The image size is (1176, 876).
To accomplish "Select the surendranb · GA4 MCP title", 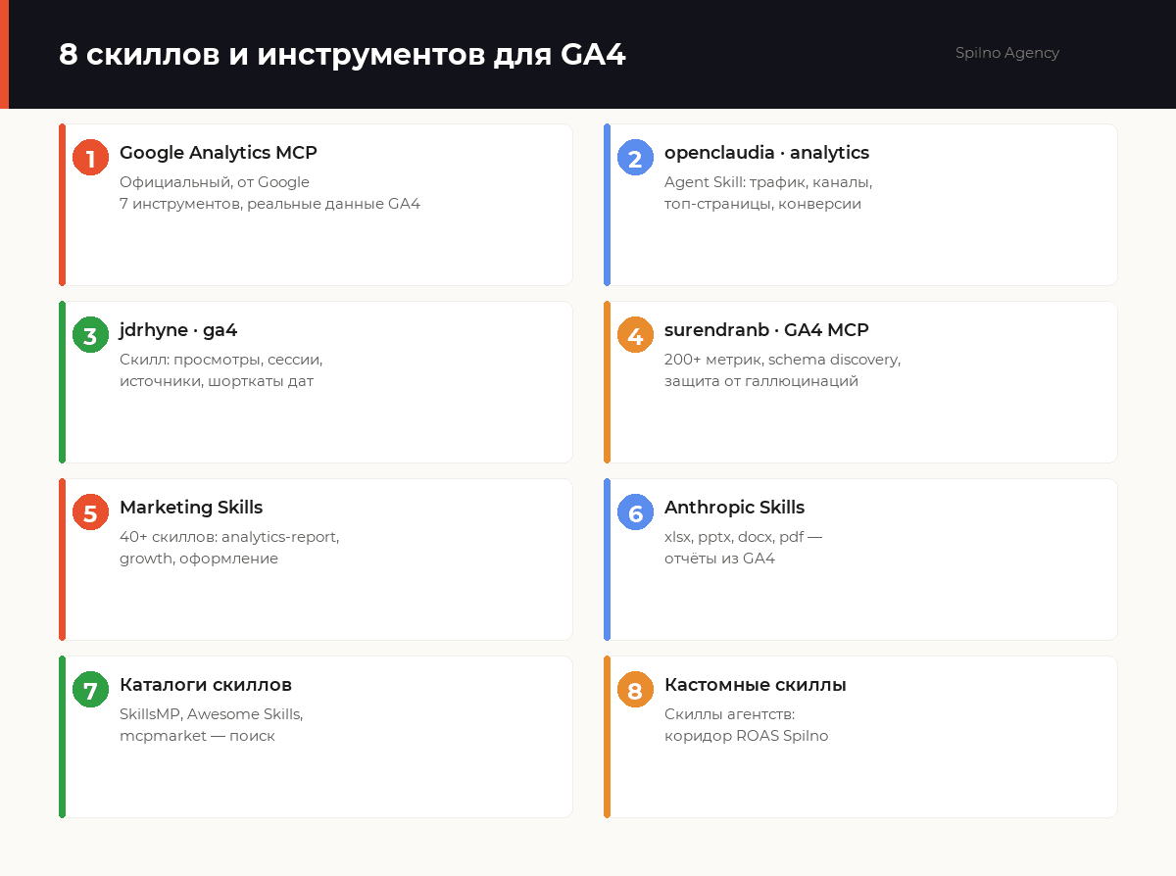I will 766,330.
